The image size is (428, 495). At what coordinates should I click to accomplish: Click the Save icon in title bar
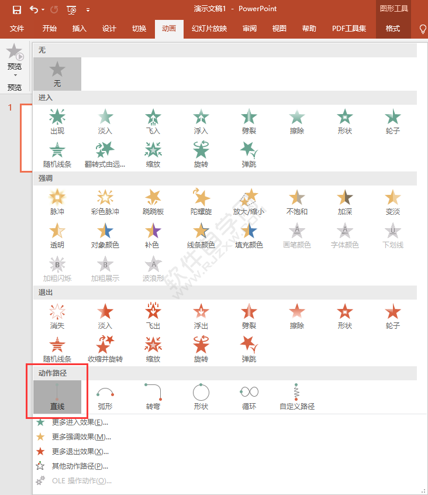17,10
